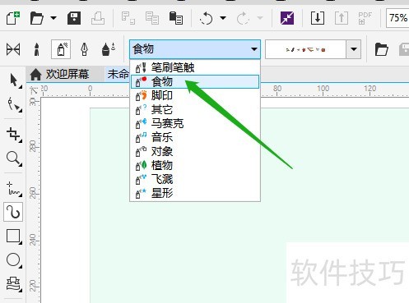Select the Freehand curve tool

point(14,189)
